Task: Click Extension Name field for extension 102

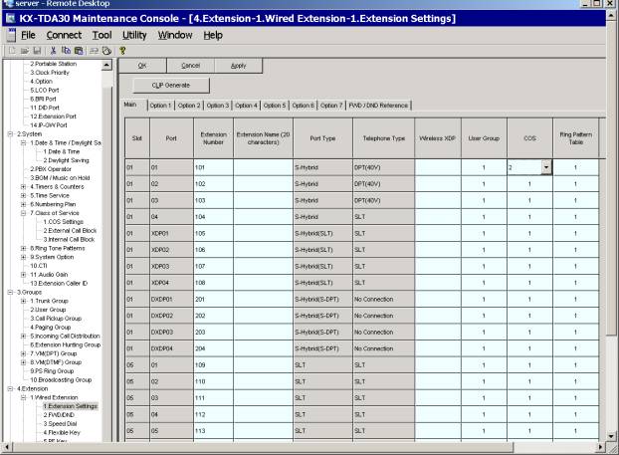Action: [x=262, y=184]
